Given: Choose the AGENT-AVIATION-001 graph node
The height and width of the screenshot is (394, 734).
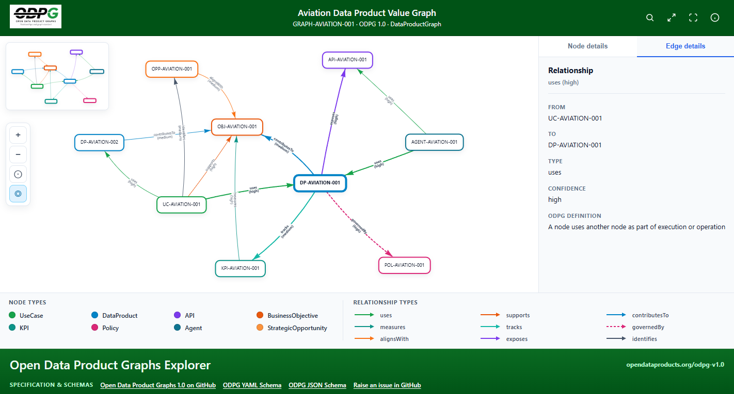Looking at the screenshot, I should pyautogui.click(x=435, y=142).
